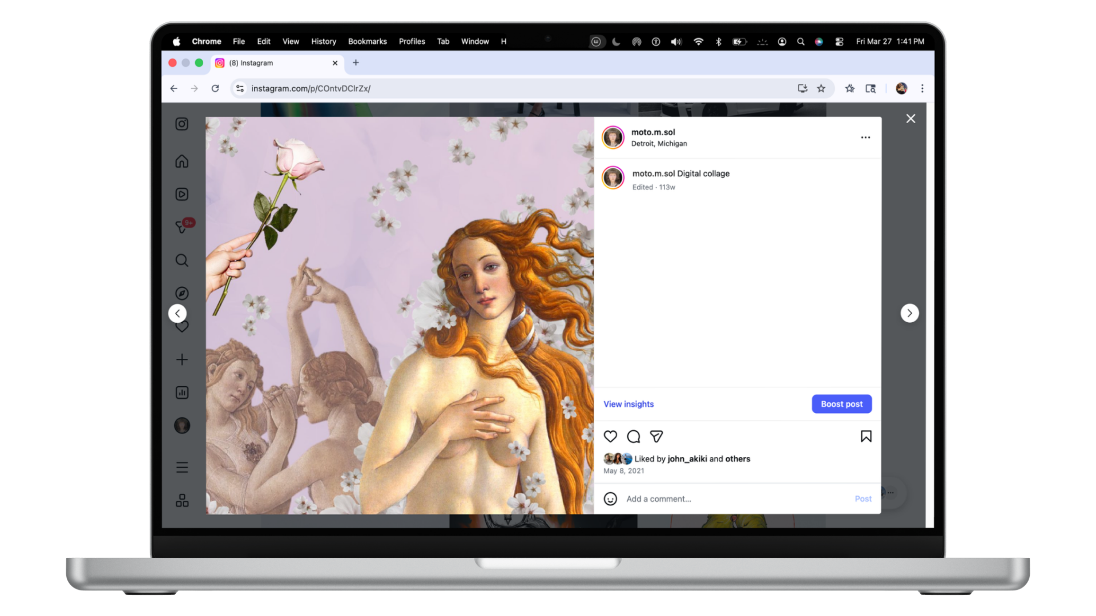Open the Bookmarks menu in menu bar
This screenshot has width=1096, height=616.
tap(367, 42)
